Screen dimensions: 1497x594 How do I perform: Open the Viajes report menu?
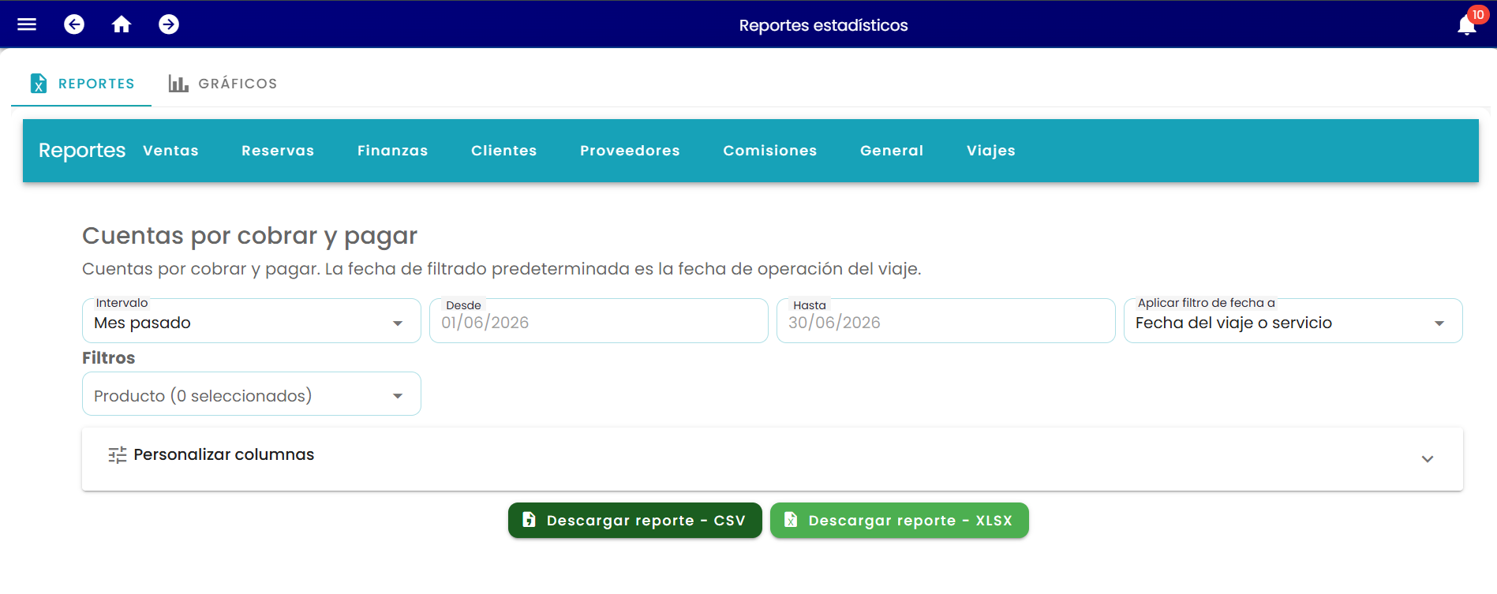pos(991,151)
